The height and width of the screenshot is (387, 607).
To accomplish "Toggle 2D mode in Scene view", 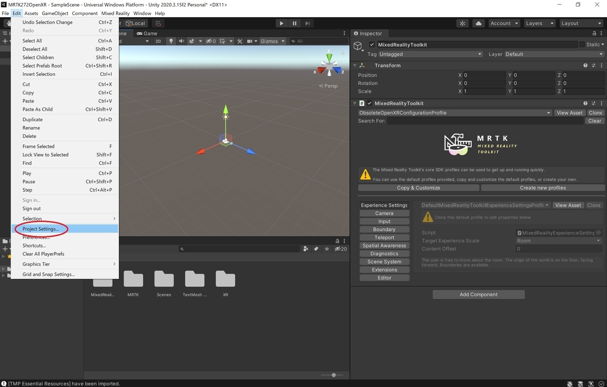I will (x=158, y=41).
